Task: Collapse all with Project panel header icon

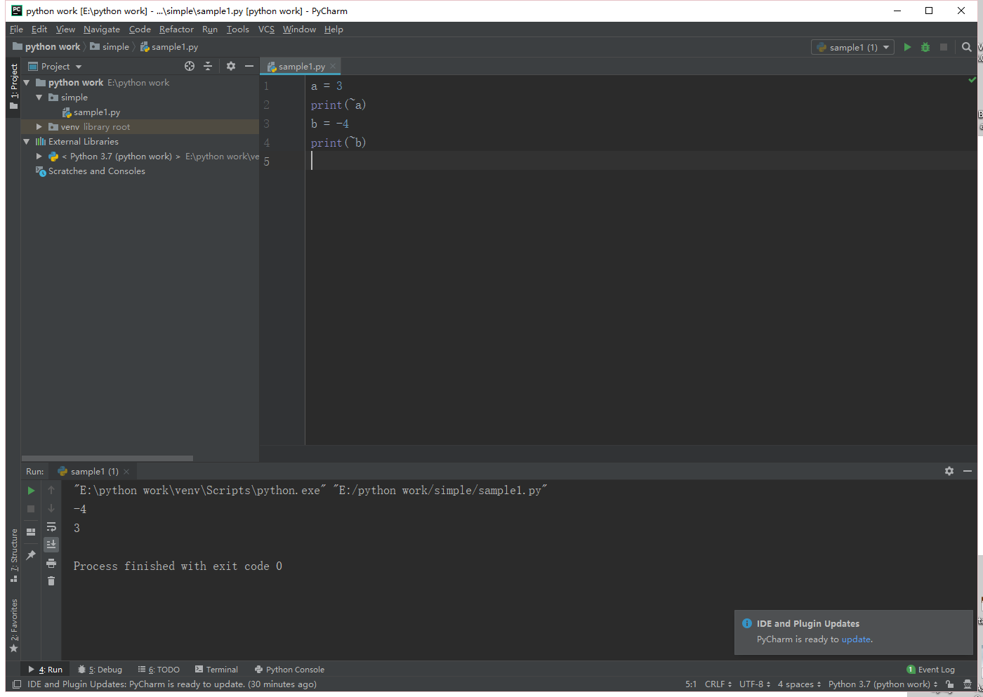Action: (x=208, y=66)
